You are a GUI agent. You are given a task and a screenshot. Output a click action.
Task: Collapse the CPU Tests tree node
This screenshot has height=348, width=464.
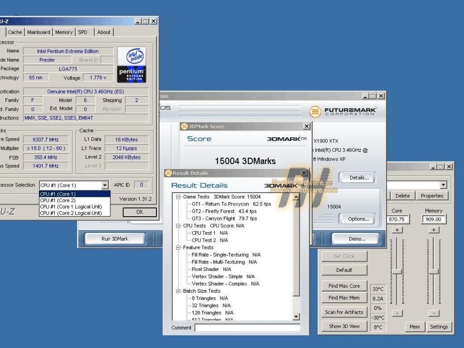point(178,226)
